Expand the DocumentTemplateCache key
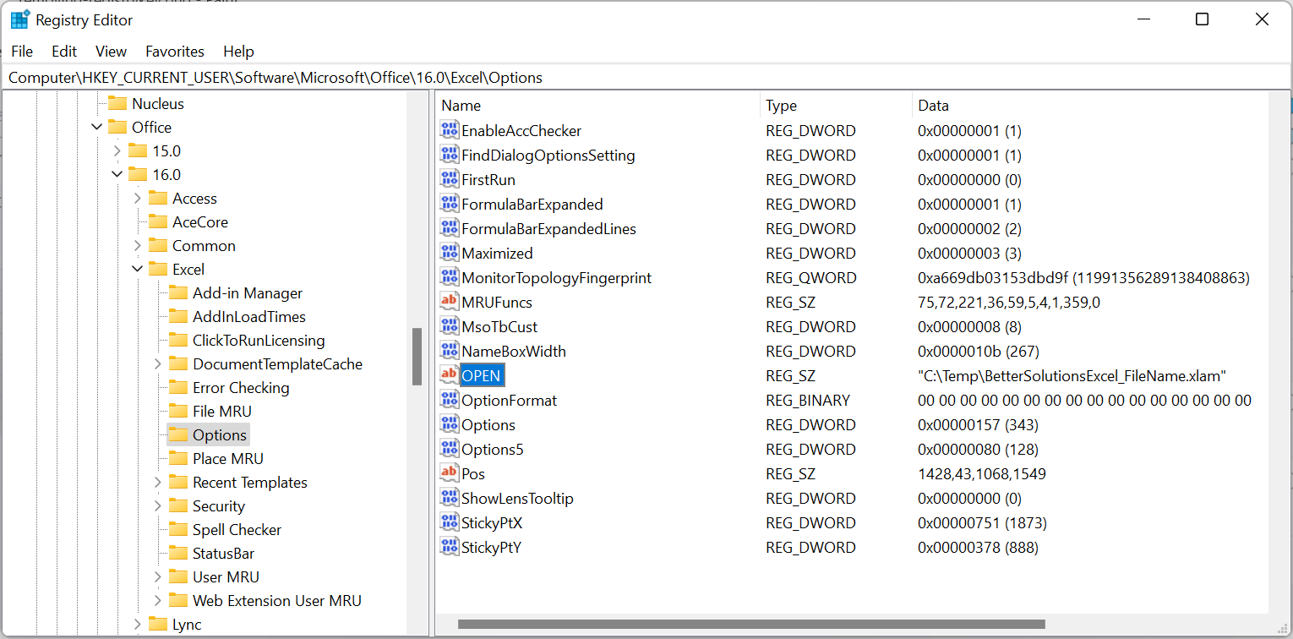 pos(157,364)
